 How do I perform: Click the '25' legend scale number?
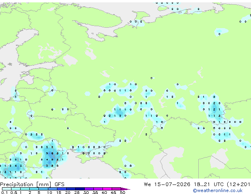click(77, 192)
